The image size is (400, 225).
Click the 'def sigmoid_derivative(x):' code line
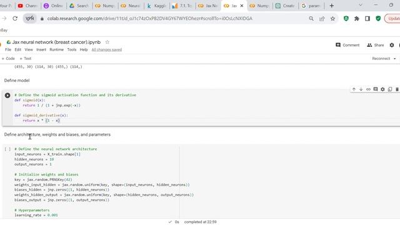[41, 115]
